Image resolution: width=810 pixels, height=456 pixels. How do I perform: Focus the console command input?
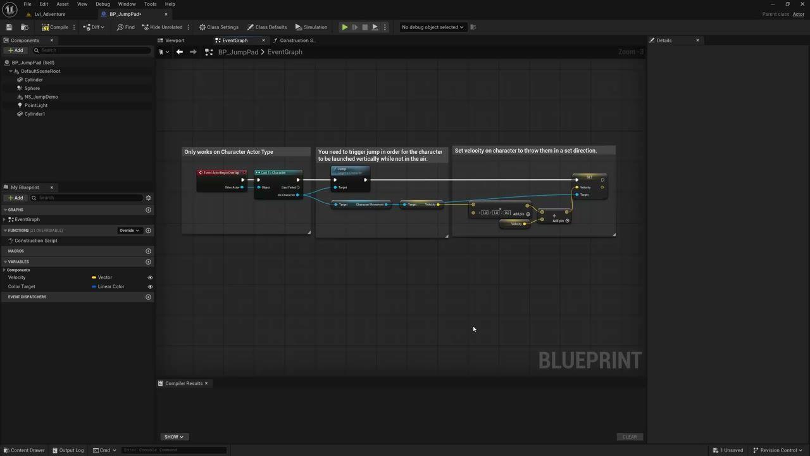pos(174,450)
